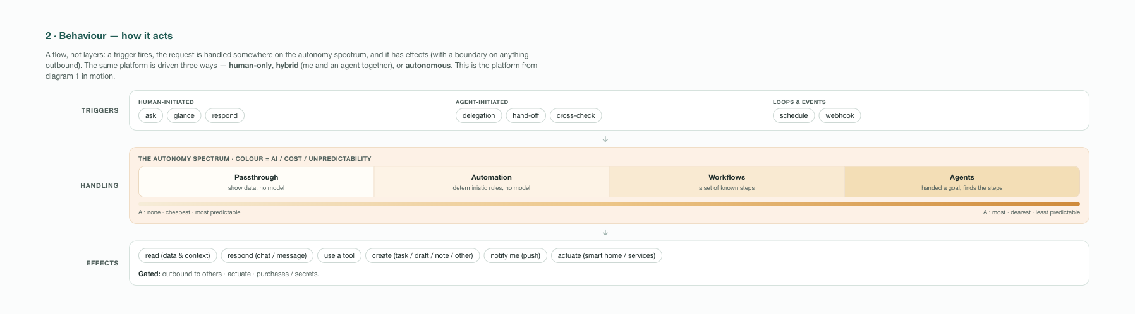Viewport: 1135px width, 314px height.
Task: Select the 'respond (chat / message)' chip
Action: 267,255
